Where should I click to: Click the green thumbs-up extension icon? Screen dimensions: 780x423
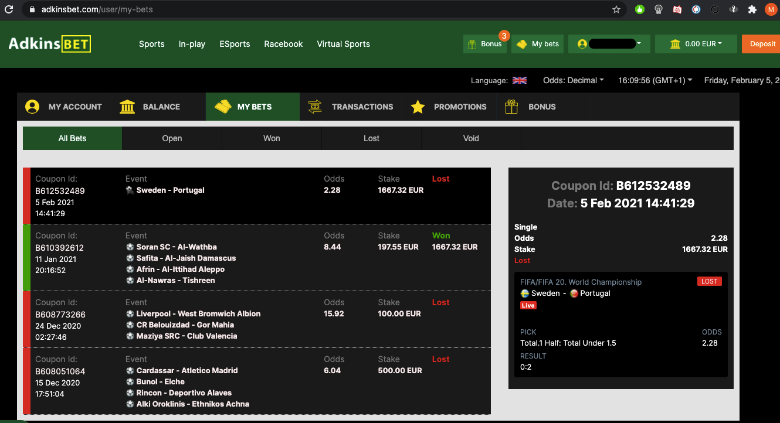tap(640, 9)
